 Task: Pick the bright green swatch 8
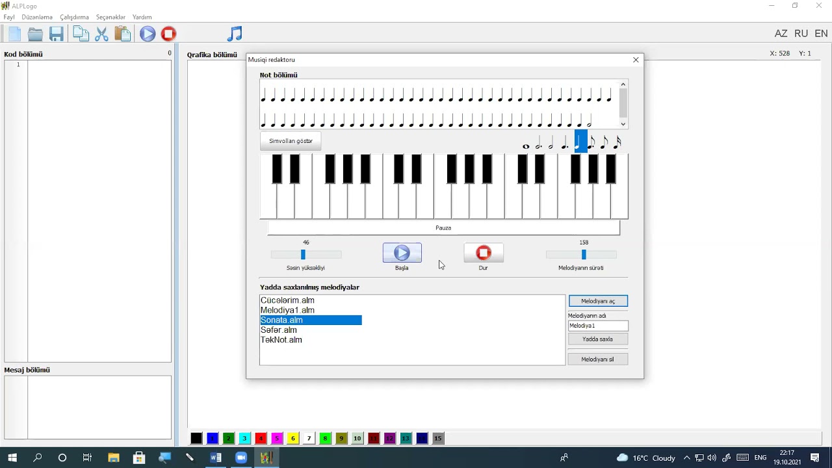pos(325,438)
